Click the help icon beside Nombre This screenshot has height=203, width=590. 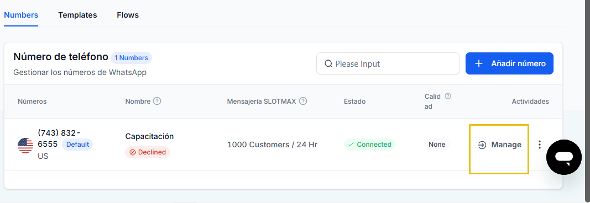click(157, 101)
